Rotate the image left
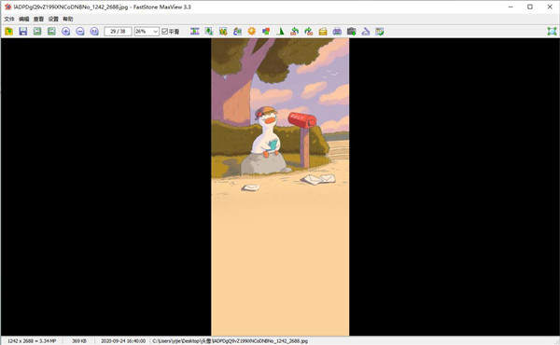 click(295, 32)
